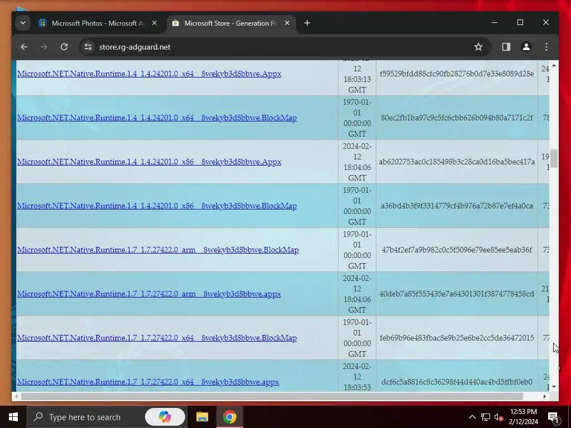The height and width of the screenshot is (428, 571).
Task: Reload the store.rg-adguard.net page
Action: [x=64, y=47]
